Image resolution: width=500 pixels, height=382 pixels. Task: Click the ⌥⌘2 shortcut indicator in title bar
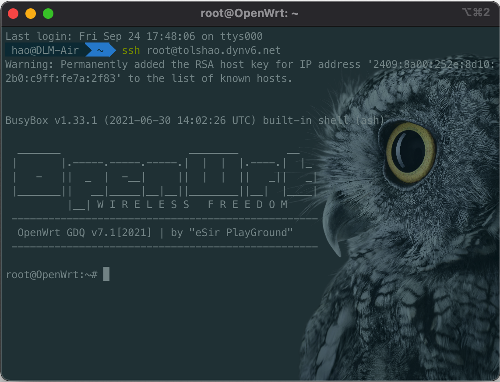point(476,12)
